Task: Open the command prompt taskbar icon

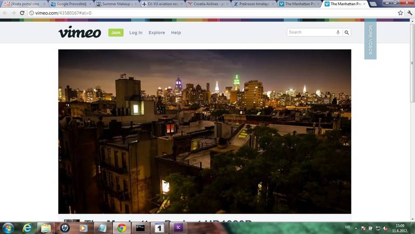Action: (140, 228)
